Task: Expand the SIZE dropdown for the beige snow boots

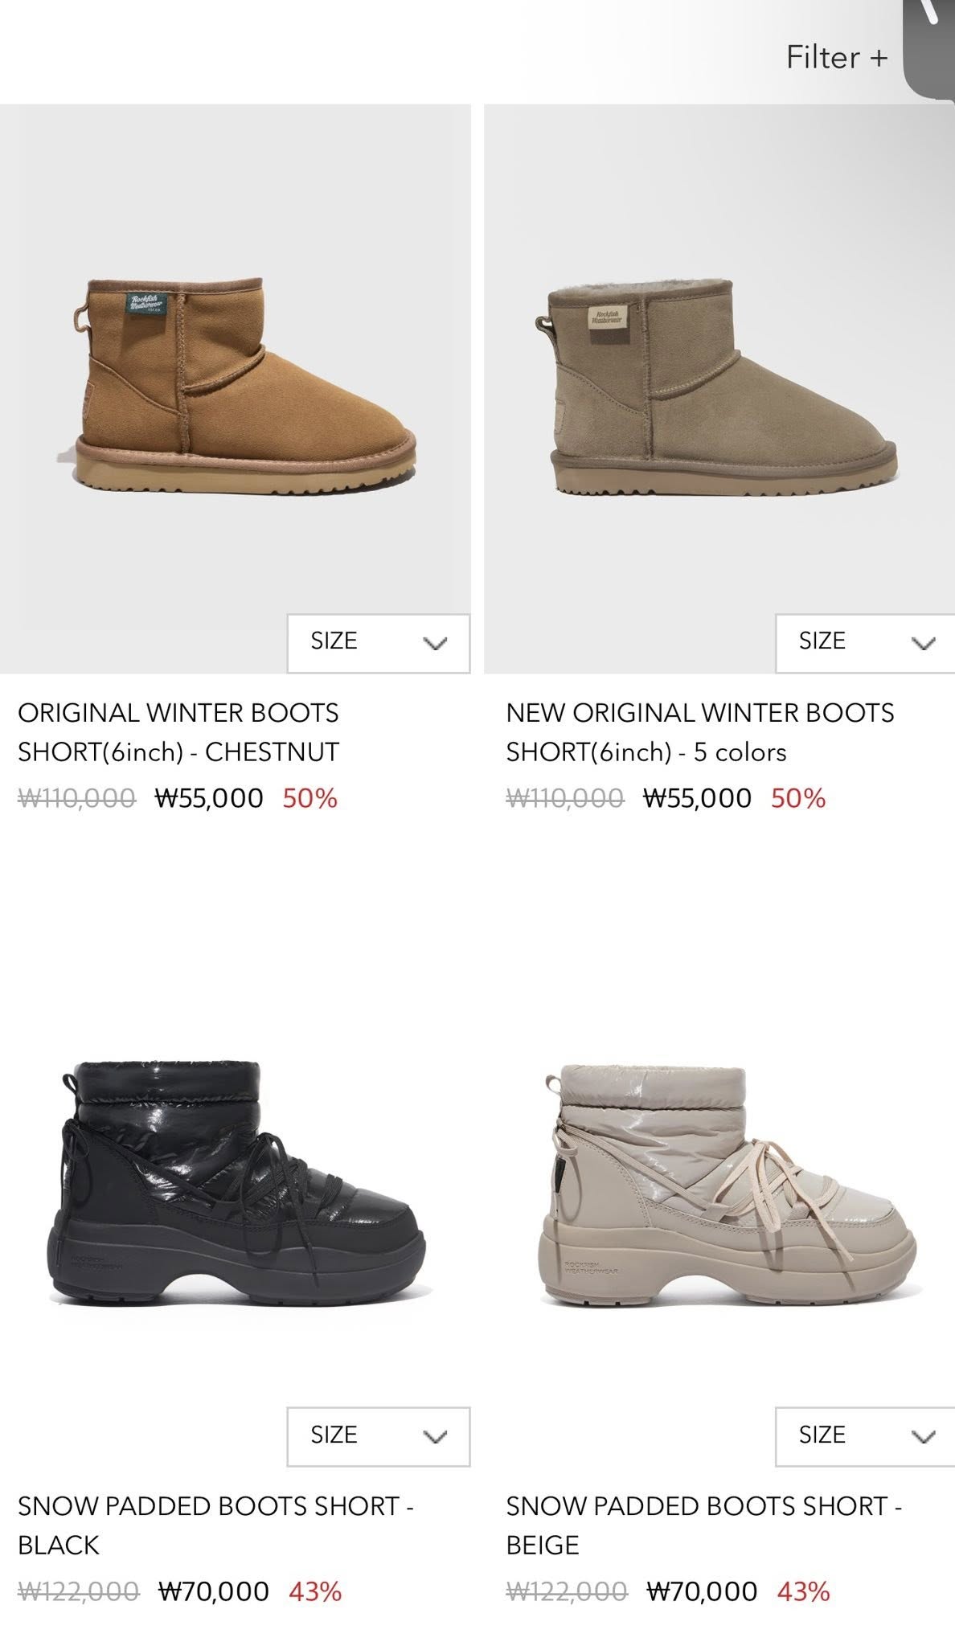Action: coord(866,1436)
